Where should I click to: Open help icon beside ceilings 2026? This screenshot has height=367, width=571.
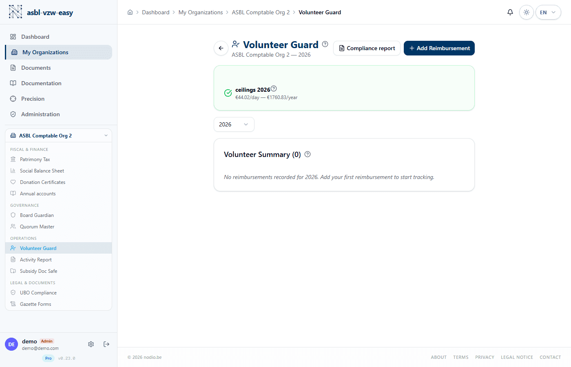coord(274,88)
